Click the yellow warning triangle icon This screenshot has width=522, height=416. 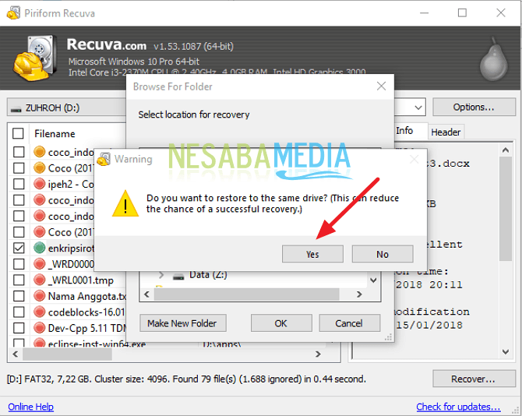point(125,205)
